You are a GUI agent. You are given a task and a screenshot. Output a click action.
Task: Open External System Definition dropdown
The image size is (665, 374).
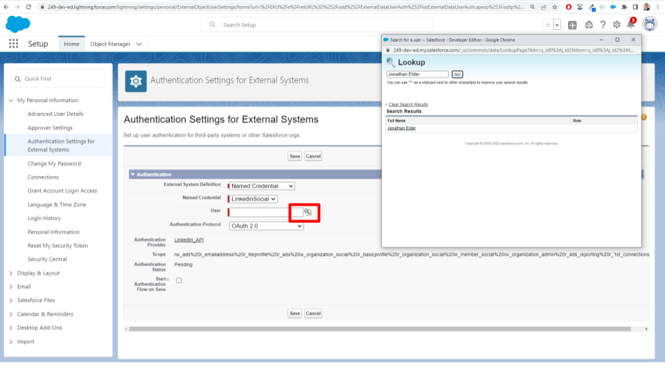[x=262, y=186]
